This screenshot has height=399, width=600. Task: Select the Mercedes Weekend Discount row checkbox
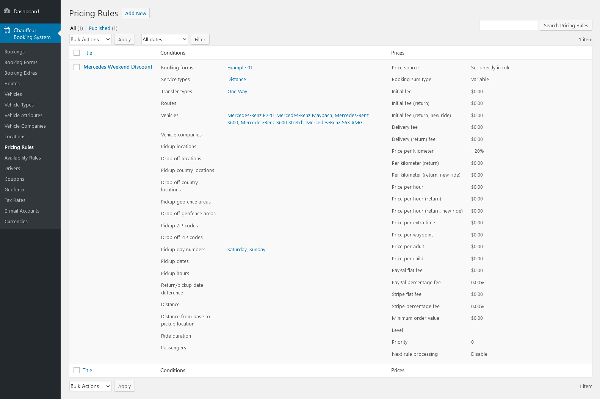77,67
